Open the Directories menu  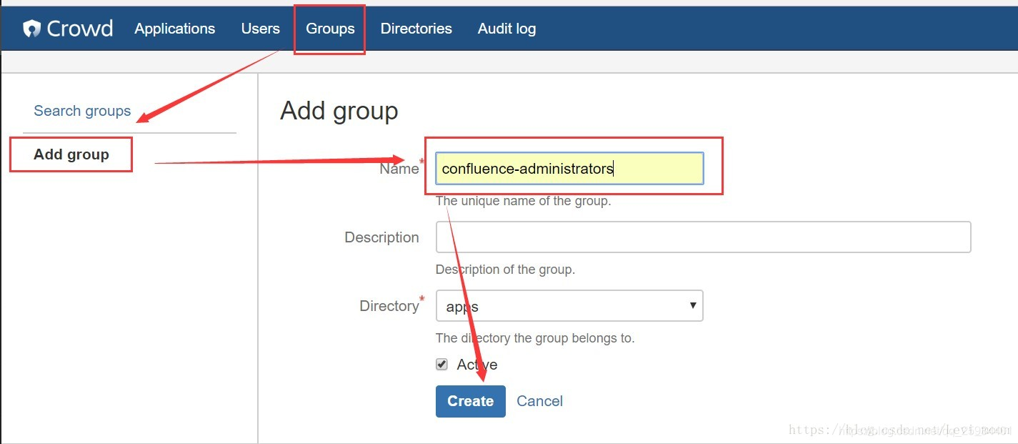coord(416,29)
